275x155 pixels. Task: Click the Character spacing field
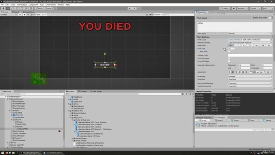pos(244,65)
